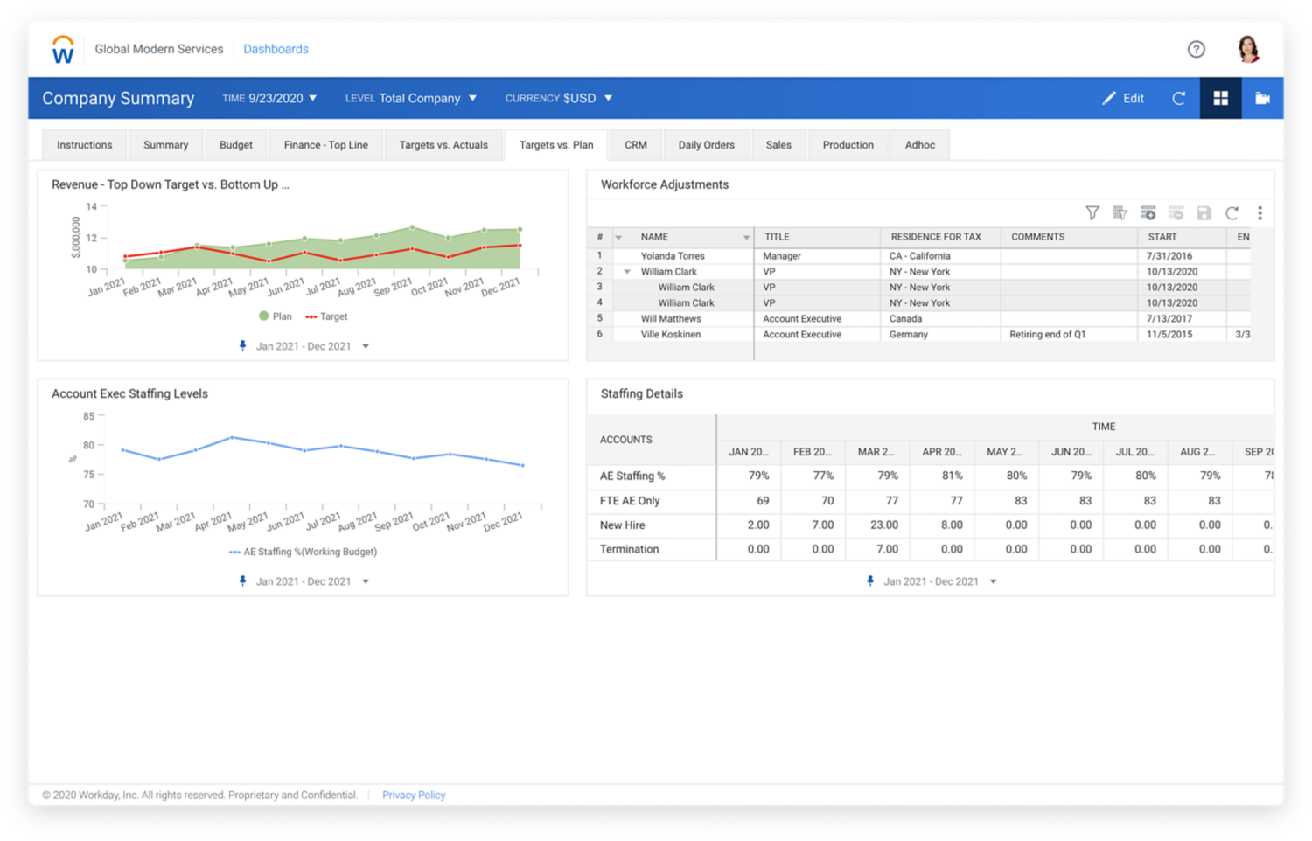Screen dimensions: 1312x841
Task: Click the video recording icon in the header
Action: click(x=1262, y=98)
